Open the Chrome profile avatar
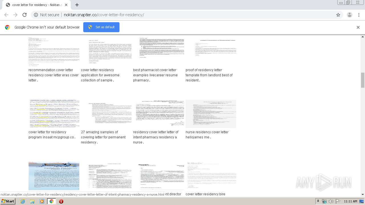The width and height of the screenshot is (365, 205). [x=350, y=15]
